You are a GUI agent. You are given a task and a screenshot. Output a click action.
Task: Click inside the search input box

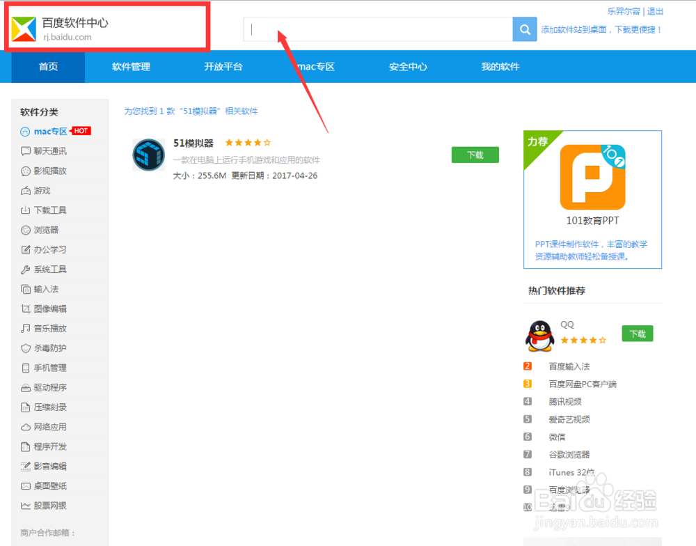coord(376,29)
